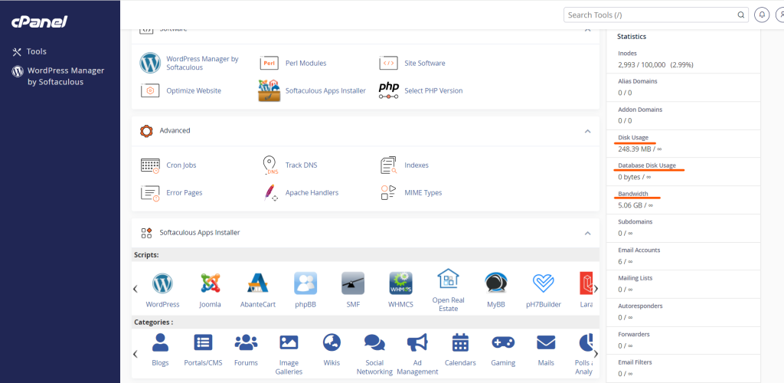Viewport: 784px width, 383px height.
Task: Open the Error Pages icon
Action: point(150,192)
